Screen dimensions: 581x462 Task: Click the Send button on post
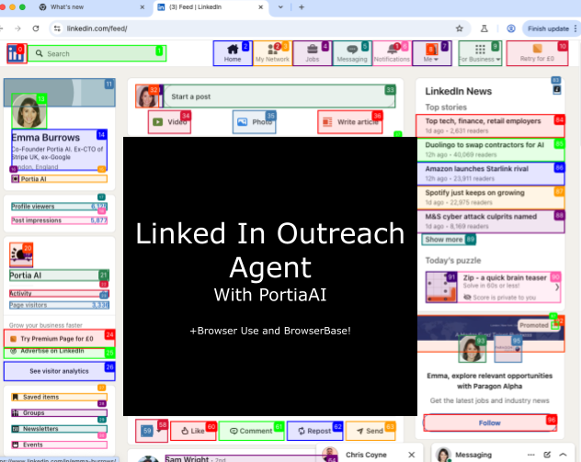[x=370, y=431]
